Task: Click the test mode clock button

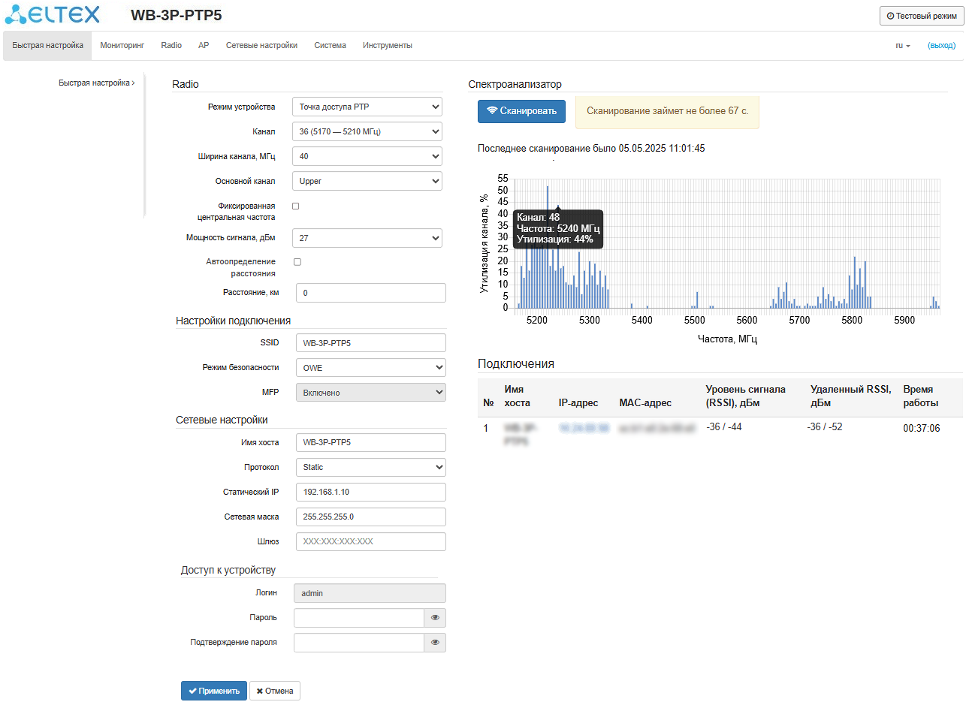Action: 922,16
